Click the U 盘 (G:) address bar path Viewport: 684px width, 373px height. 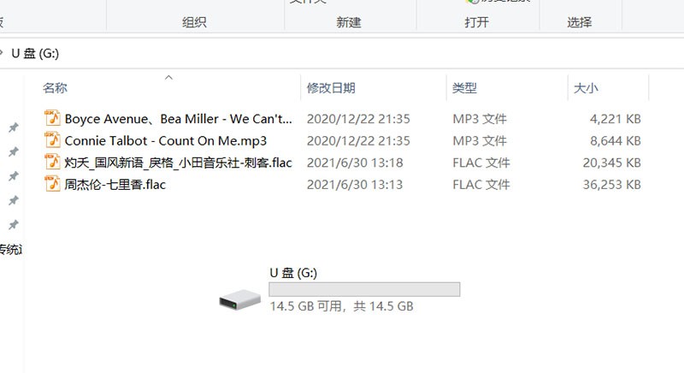[35, 53]
